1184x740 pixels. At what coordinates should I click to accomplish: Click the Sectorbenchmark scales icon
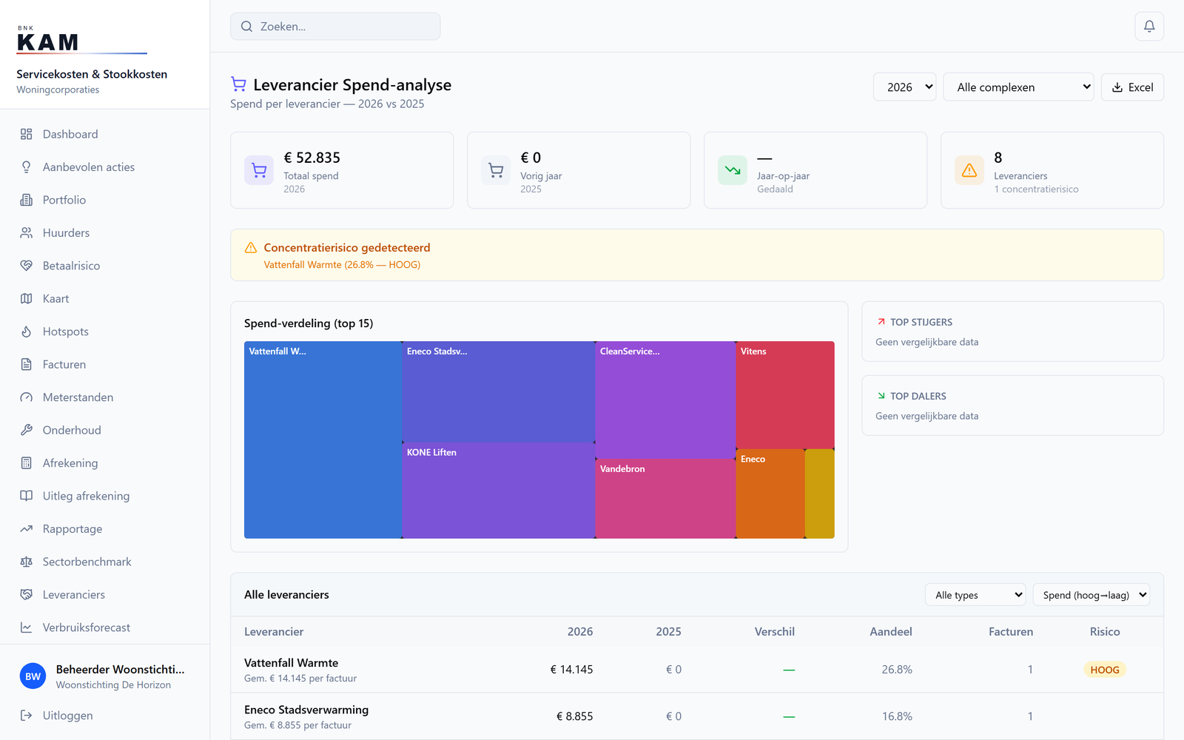point(27,562)
